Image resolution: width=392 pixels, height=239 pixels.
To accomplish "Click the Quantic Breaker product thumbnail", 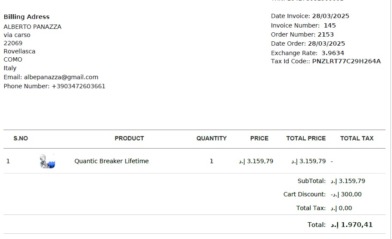I will tap(47, 161).
